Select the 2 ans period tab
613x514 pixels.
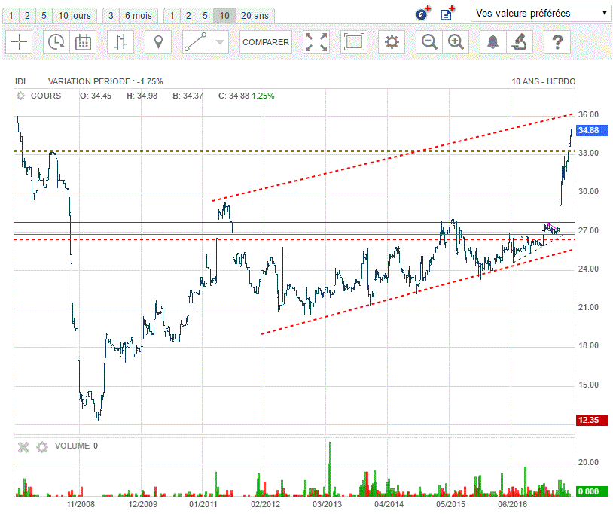(x=188, y=16)
